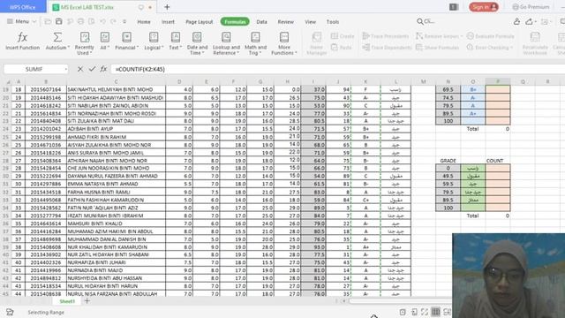Screen dimensions: 565x318
Task: Open Logical functions list
Action: [154, 41]
